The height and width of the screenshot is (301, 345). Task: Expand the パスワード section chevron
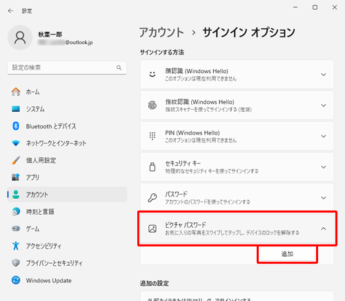coord(324,198)
